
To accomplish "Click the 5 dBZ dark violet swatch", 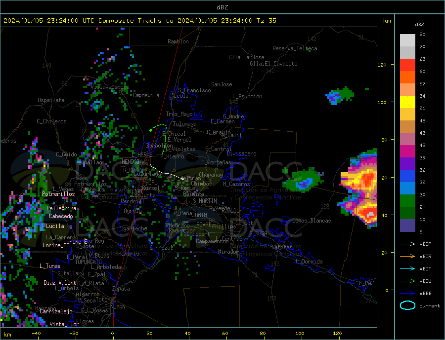I will pos(407,226).
